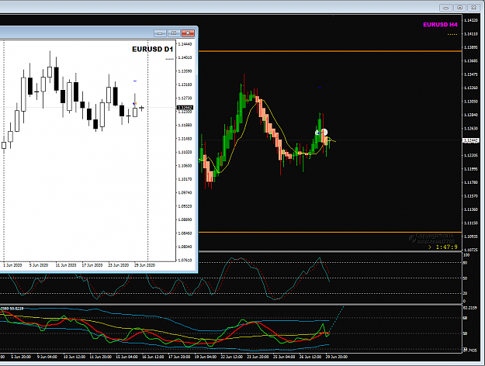Minimize the EURUSD H4 chart window

(445, 8)
